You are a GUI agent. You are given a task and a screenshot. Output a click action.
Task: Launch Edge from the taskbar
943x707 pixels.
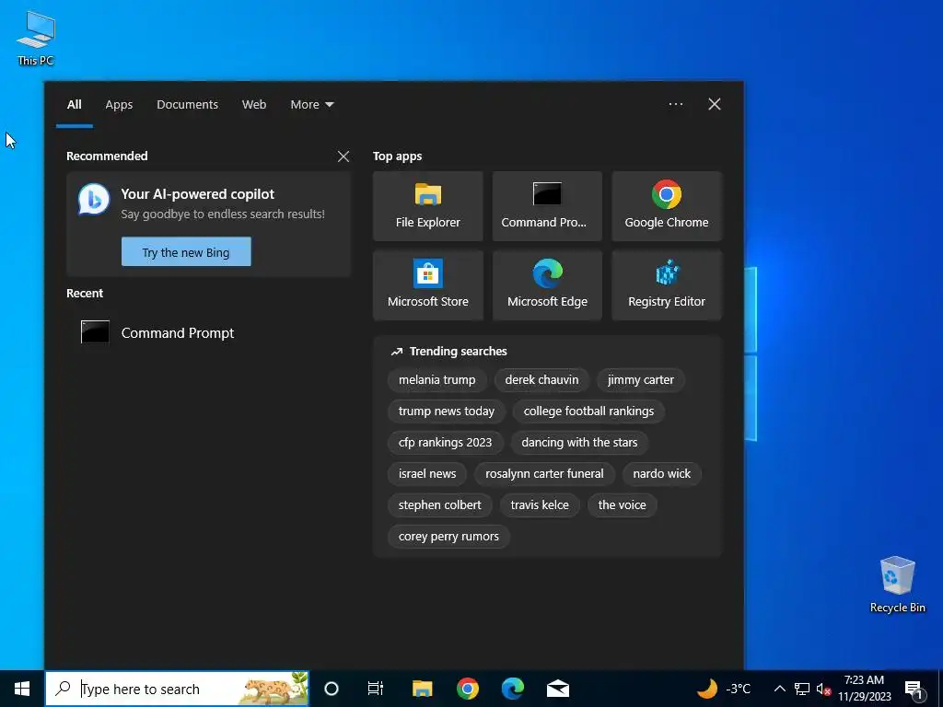click(x=512, y=689)
